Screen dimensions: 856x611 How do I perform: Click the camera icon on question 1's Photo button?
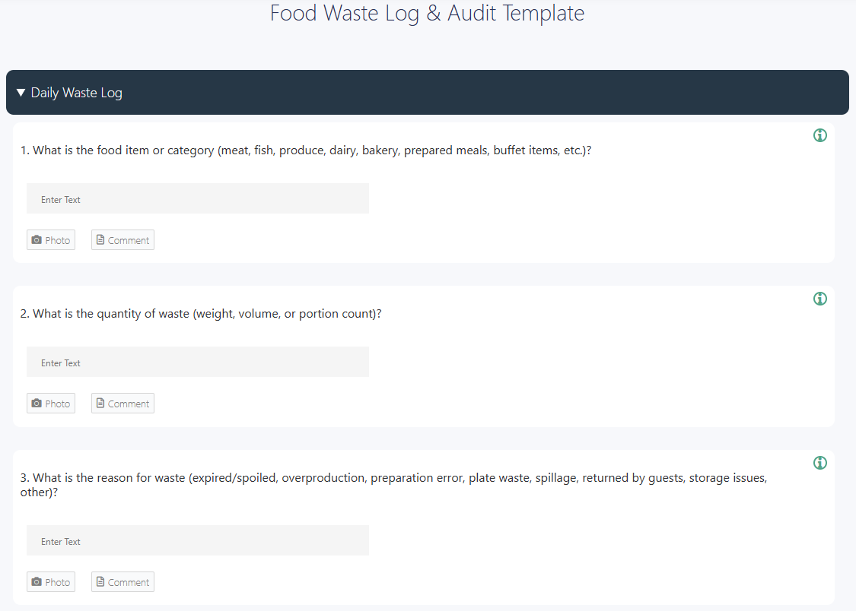click(x=37, y=239)
